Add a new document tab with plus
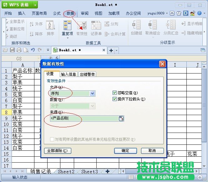This screenshot has width=208, height=182. pos(111,51)
